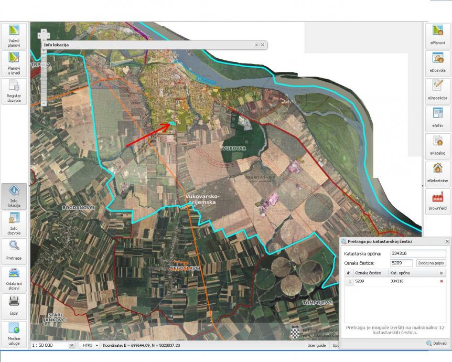Click the Oznaka čestice input field
The image size is (452, 362).
tap(402, 263)
